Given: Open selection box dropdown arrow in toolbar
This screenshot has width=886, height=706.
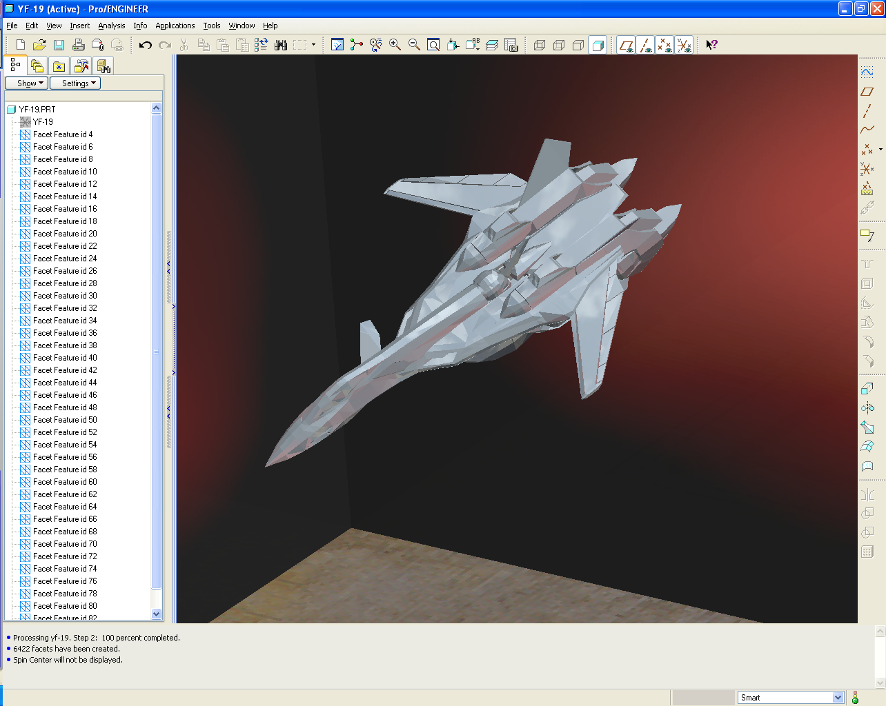Looking at the screenshot, I should coord(313,45).
